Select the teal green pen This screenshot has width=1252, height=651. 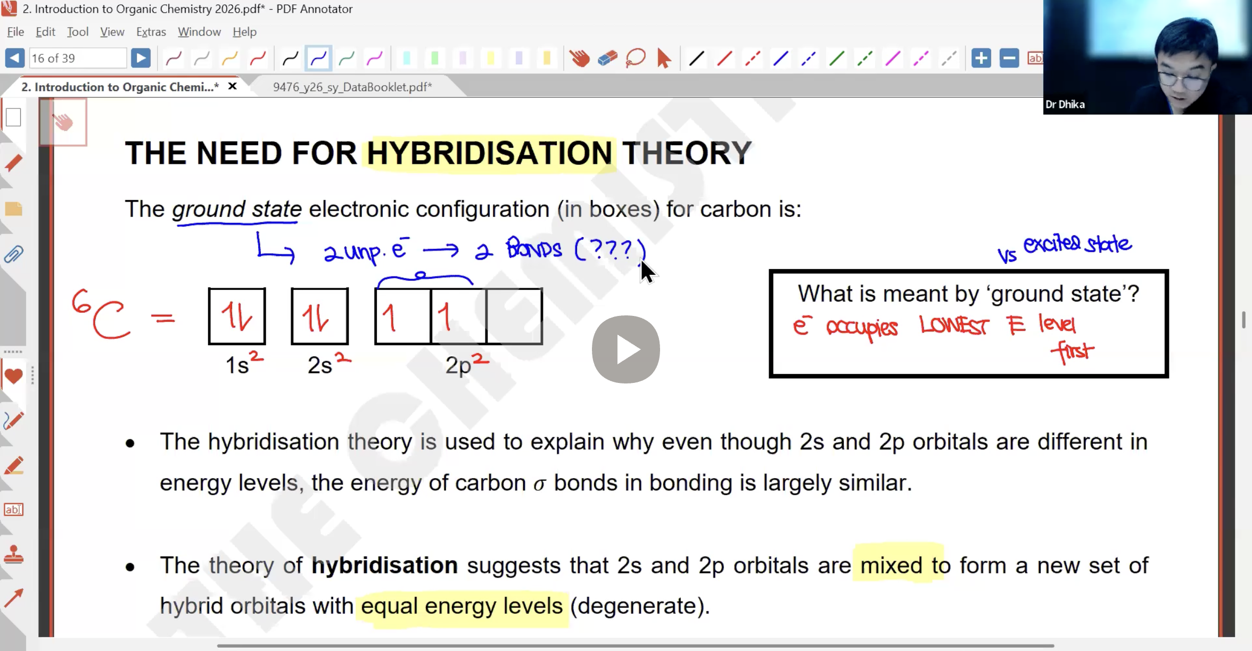[x=347, y=59]
